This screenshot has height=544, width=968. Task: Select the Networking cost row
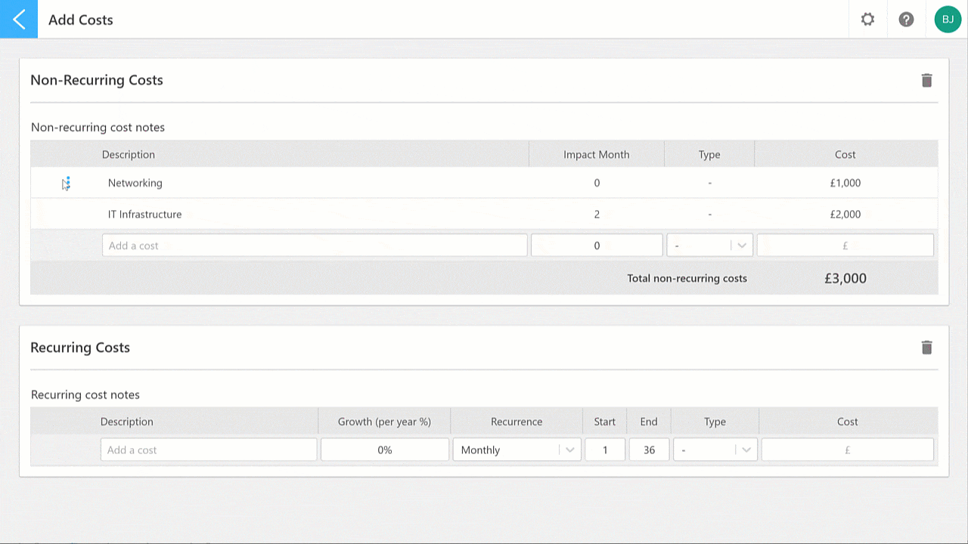[484, 183]
